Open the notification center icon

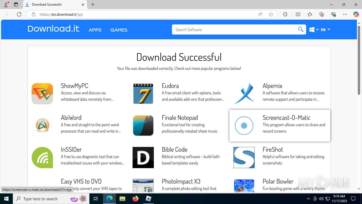tap(353, 199)
